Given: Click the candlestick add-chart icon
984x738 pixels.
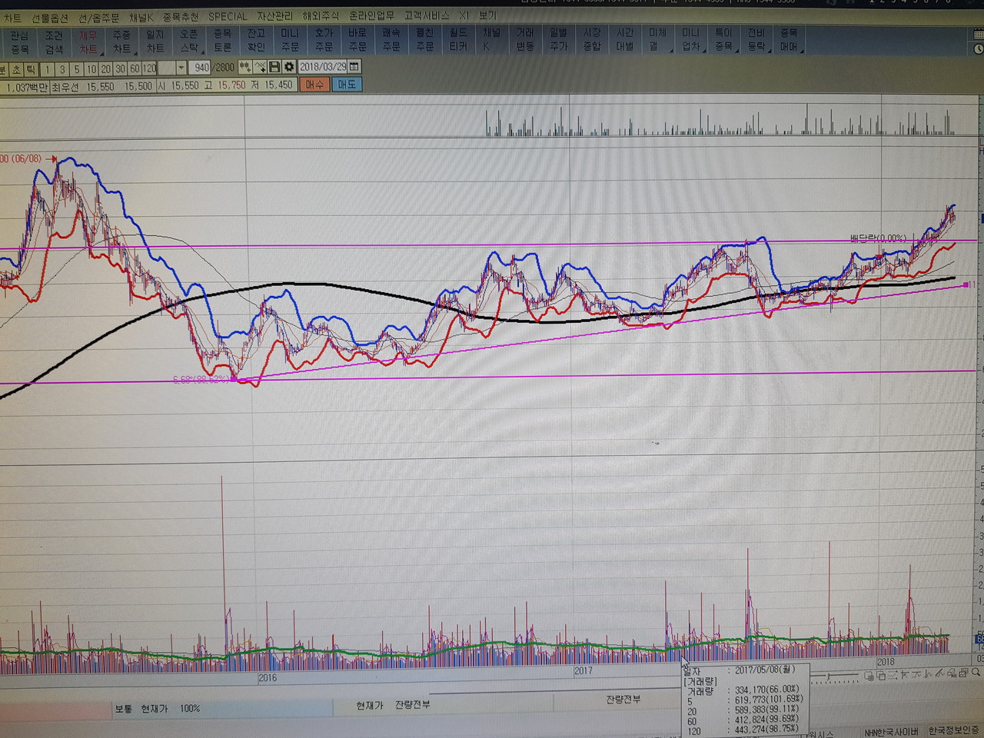Looking at the screenshot, I should (245, 68).
